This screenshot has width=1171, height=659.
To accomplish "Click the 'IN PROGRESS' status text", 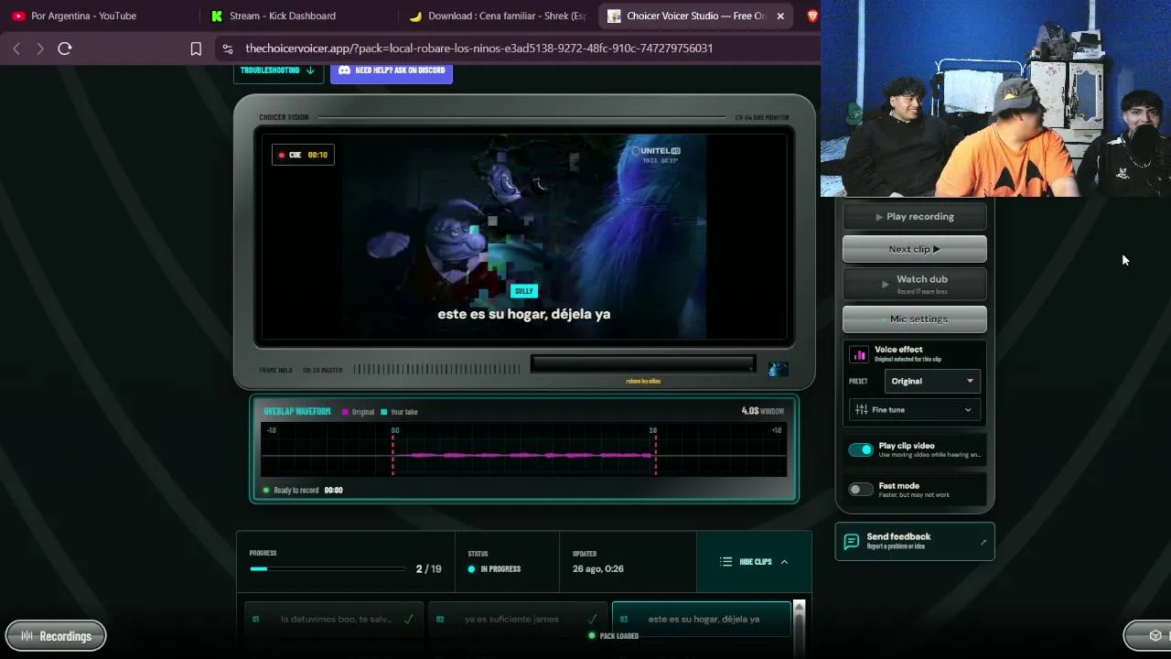I will click(x=500, y=569).
